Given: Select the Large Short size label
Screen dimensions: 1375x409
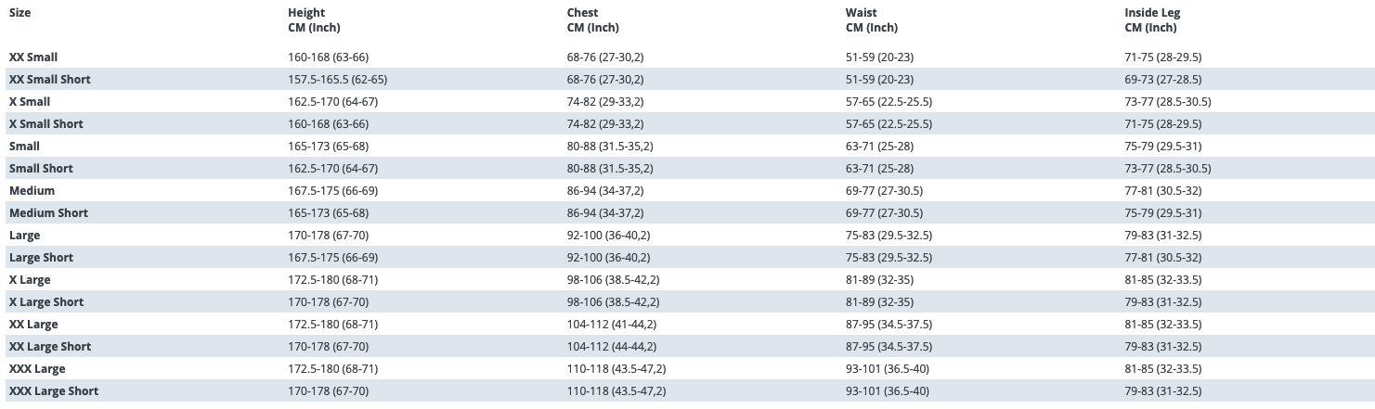Looking at the screenshot, I should [41, 258].
